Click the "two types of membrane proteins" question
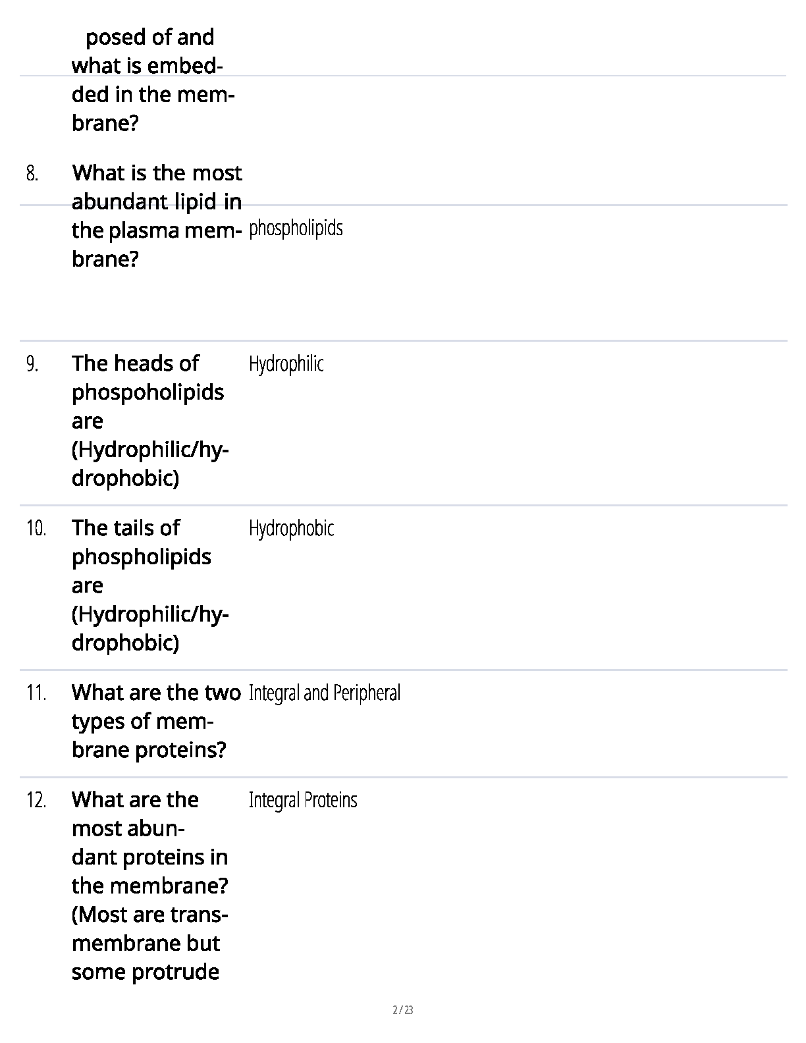The height and width of the screenshot is (1043, 806). coord(155,721)
